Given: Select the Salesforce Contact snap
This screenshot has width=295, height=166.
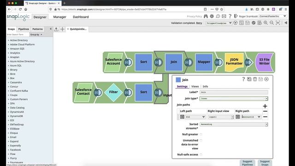Looking at the screenshot, I should [x=83, y=92].
